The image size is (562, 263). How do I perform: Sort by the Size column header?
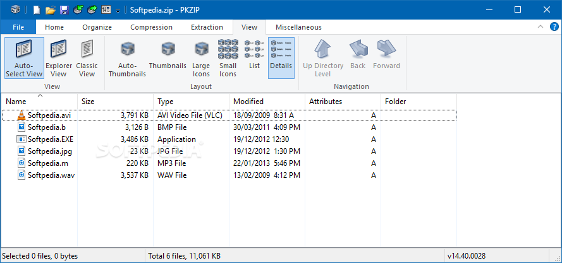coord(116,102)
